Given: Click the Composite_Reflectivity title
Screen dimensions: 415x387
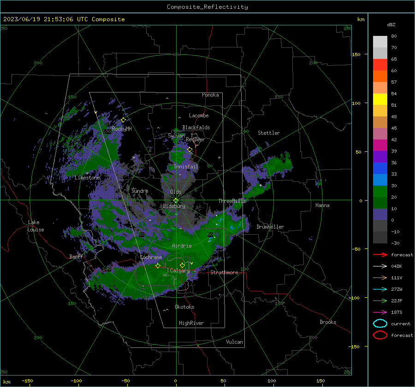Looking at the screenshot, I should coord(207,7).
